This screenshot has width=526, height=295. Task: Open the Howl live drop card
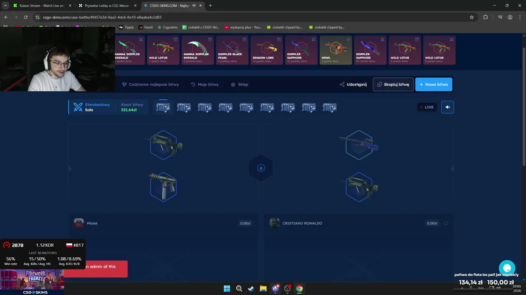[x=336, y=50]
